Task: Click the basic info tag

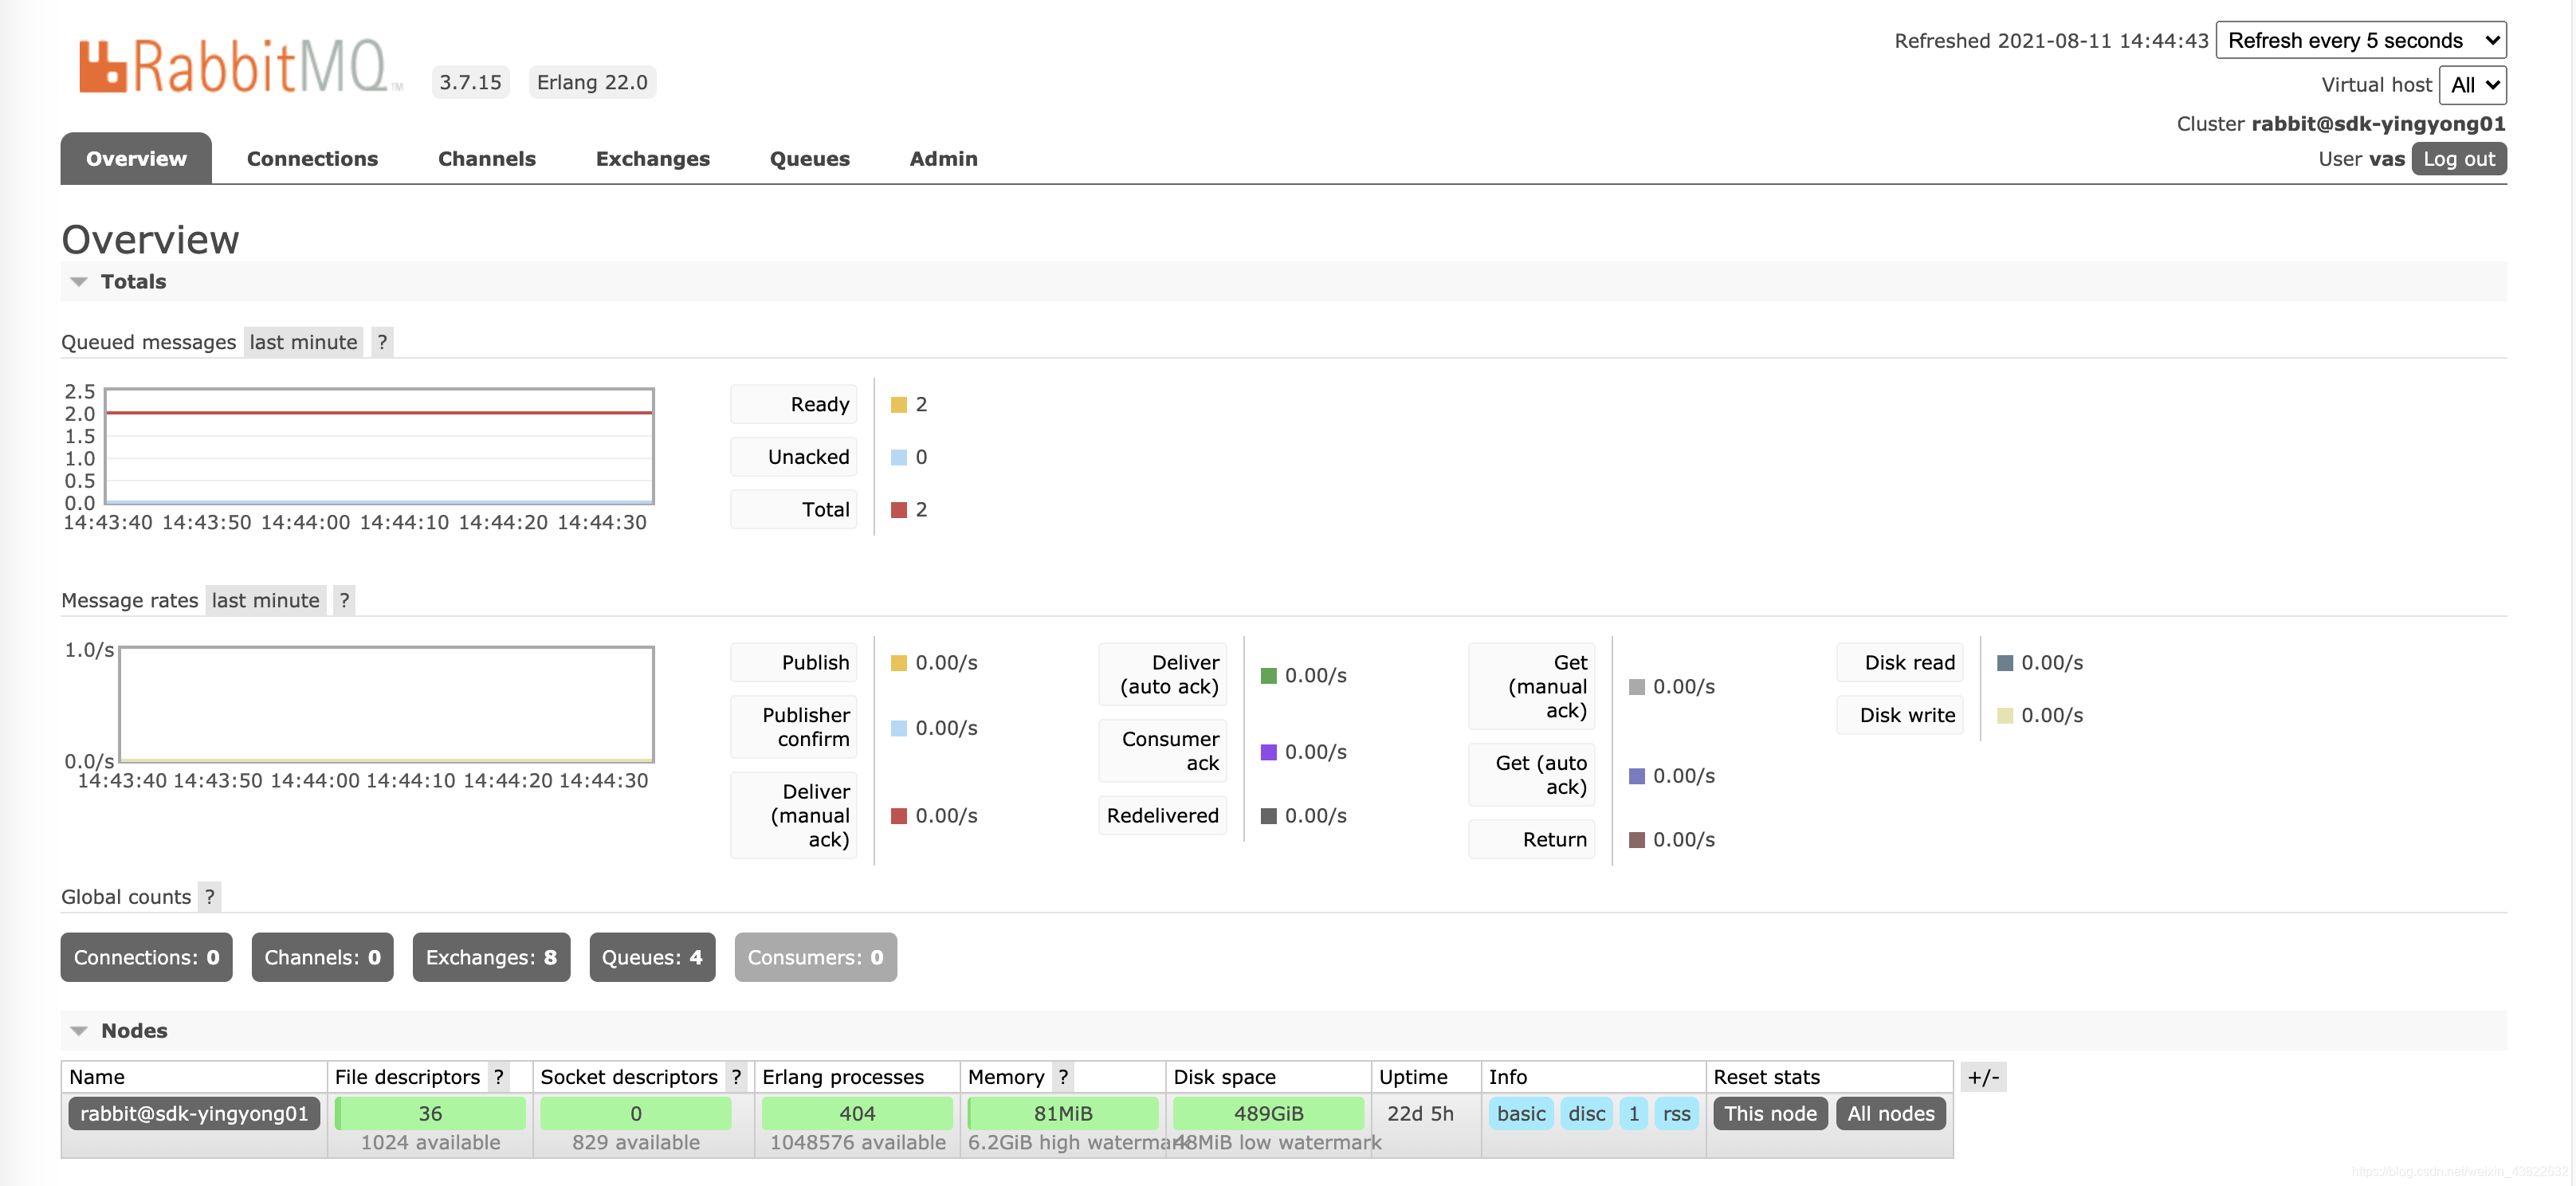Action: pos(1521,1114)
